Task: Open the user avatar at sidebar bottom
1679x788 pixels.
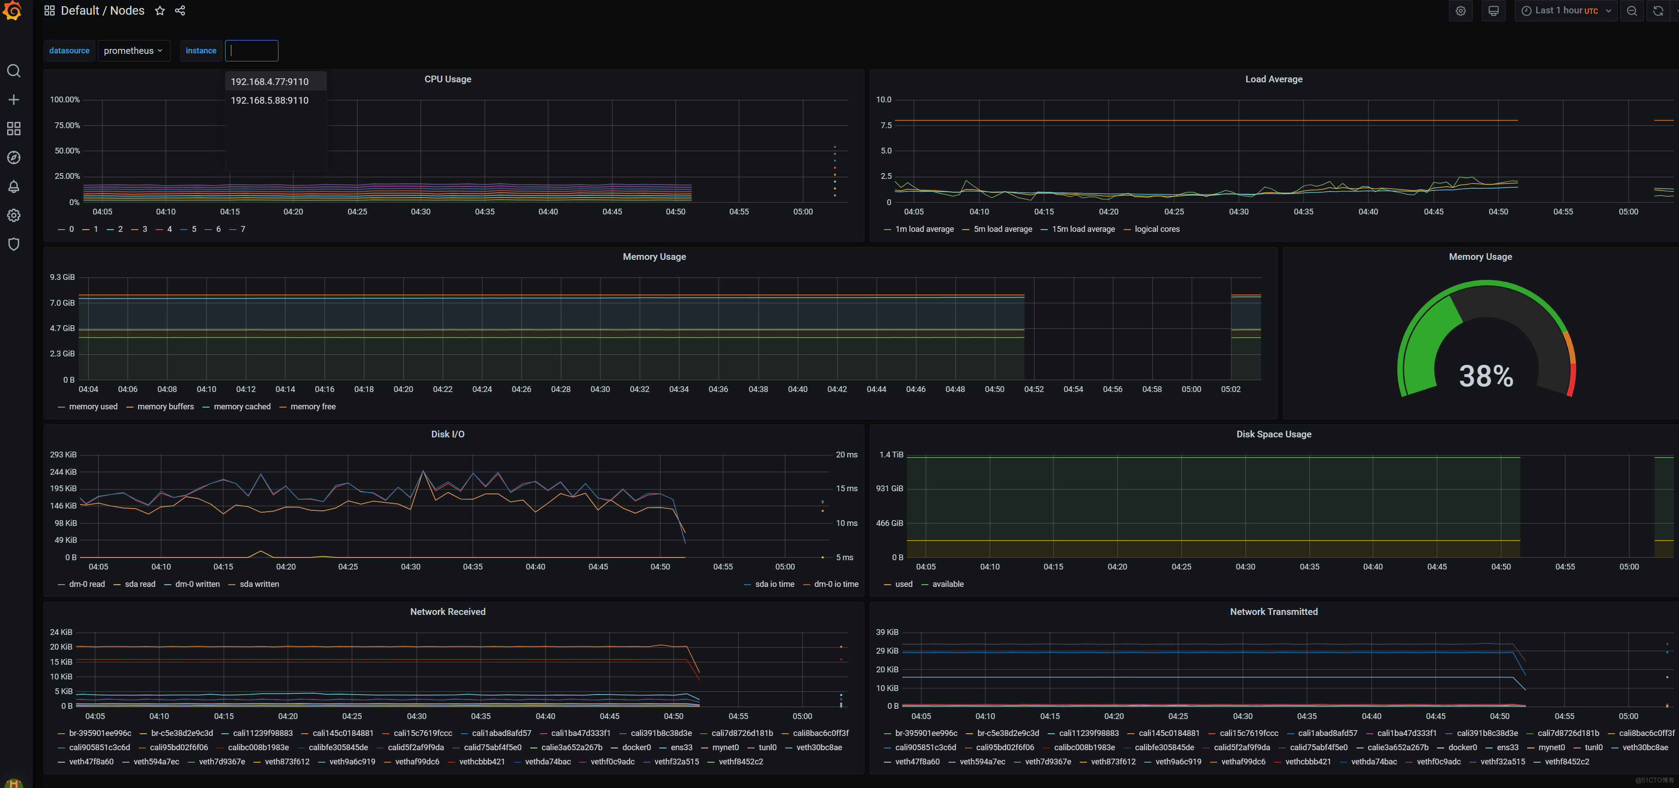Action: pyautogui.click(x=13, y=783)
